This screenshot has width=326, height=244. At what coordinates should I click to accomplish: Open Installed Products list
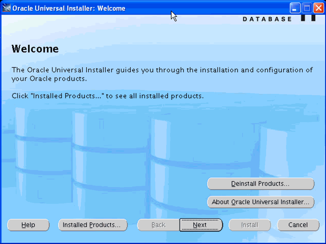(x=93, y=225)
